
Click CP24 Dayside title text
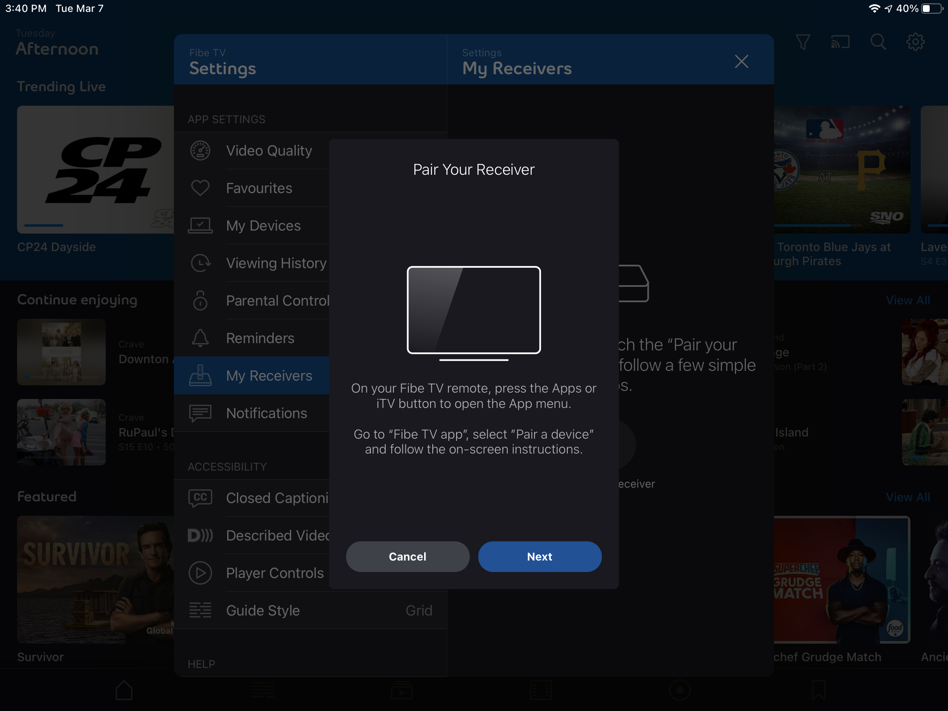pos(56,247)
